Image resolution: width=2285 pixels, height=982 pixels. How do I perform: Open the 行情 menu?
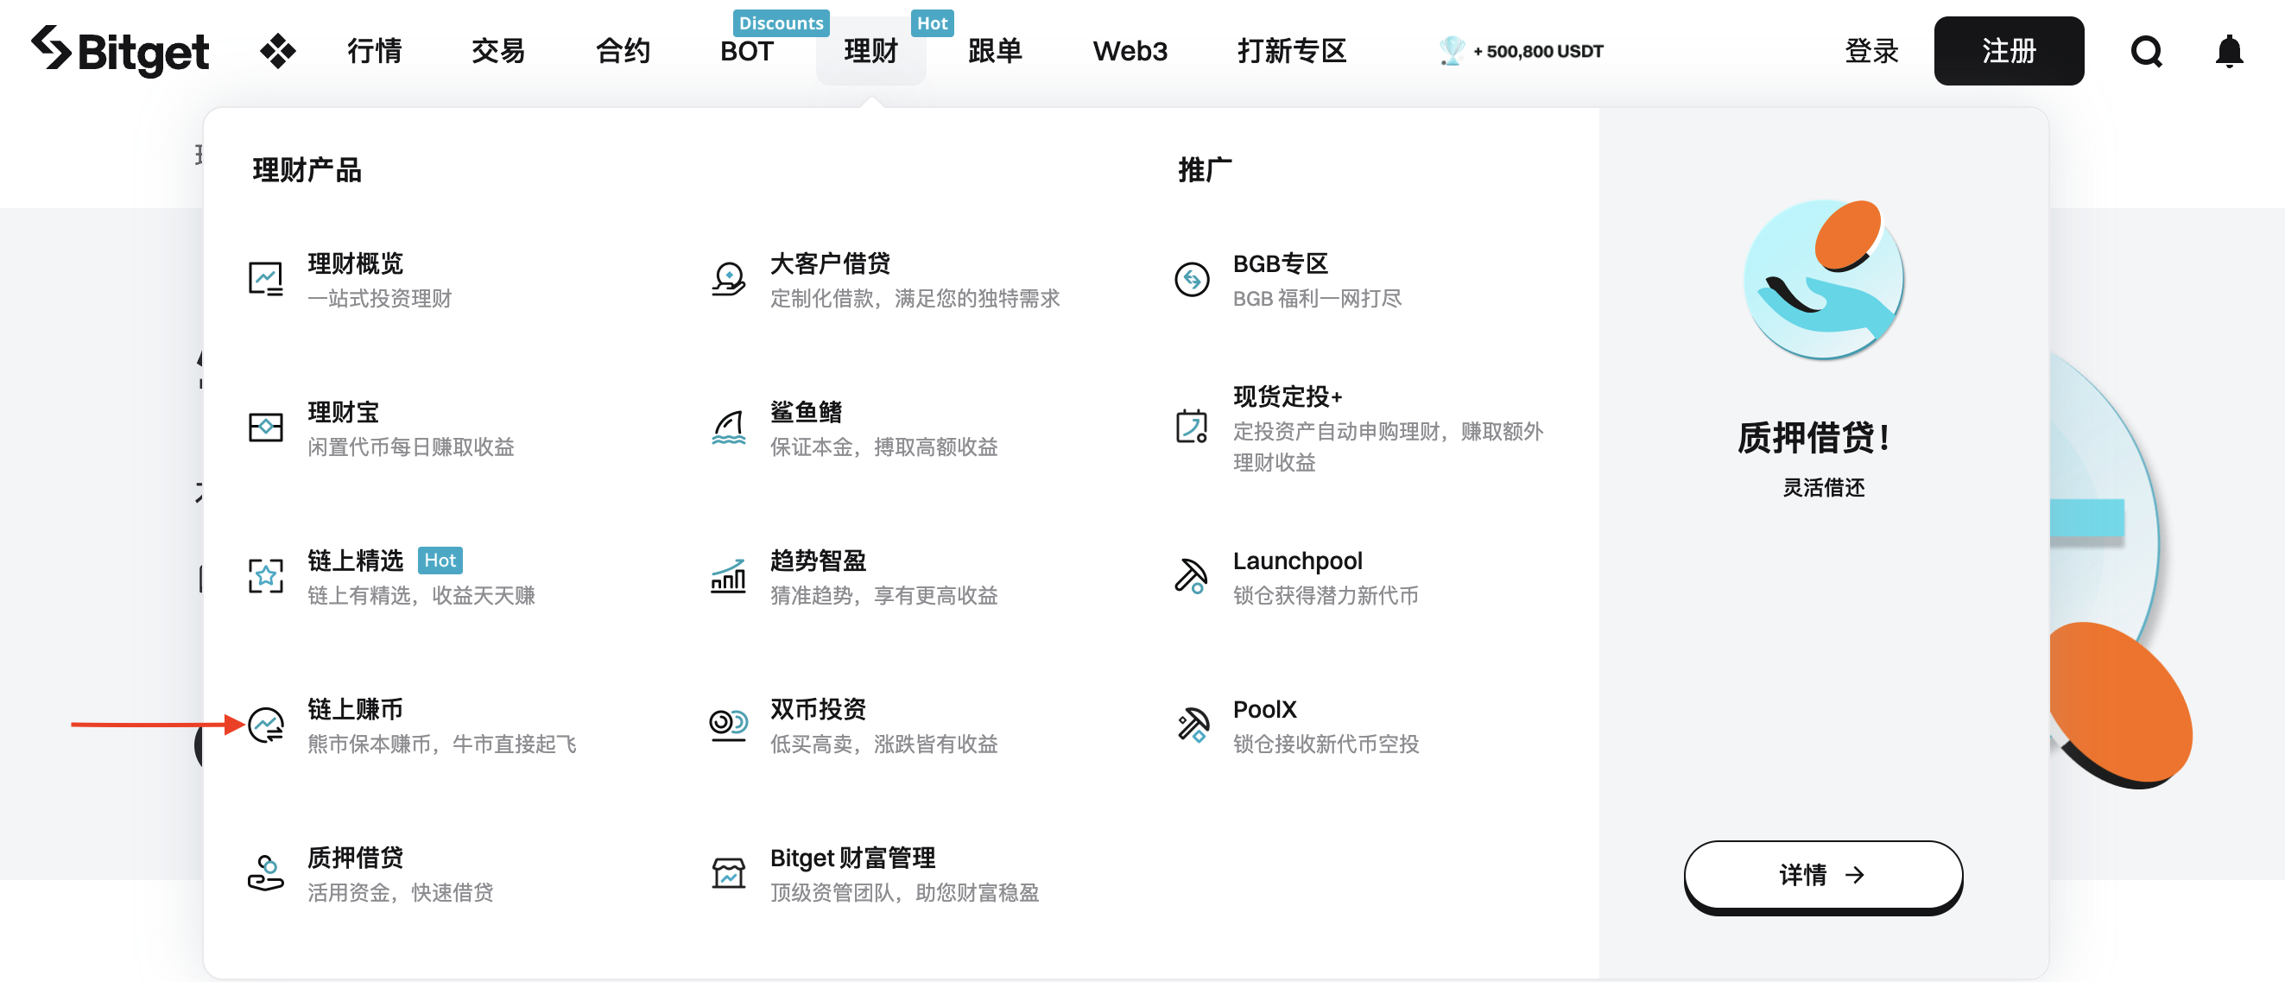pyautogui.click(x=374, y=52)
